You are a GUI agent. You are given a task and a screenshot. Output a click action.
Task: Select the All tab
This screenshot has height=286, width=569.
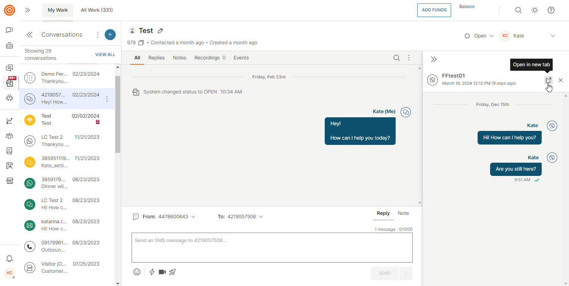coord(137,58)
